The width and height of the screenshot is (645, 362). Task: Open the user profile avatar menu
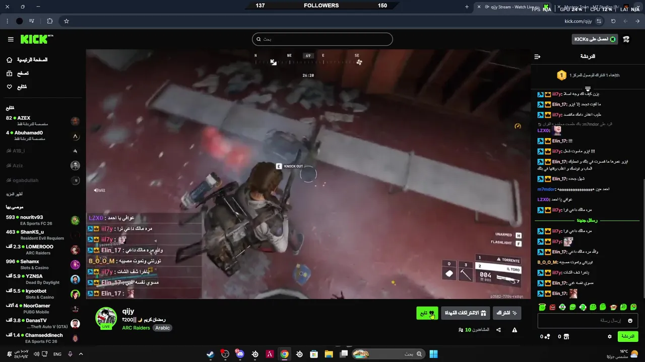pyautogui.click(x=626, y=39)
